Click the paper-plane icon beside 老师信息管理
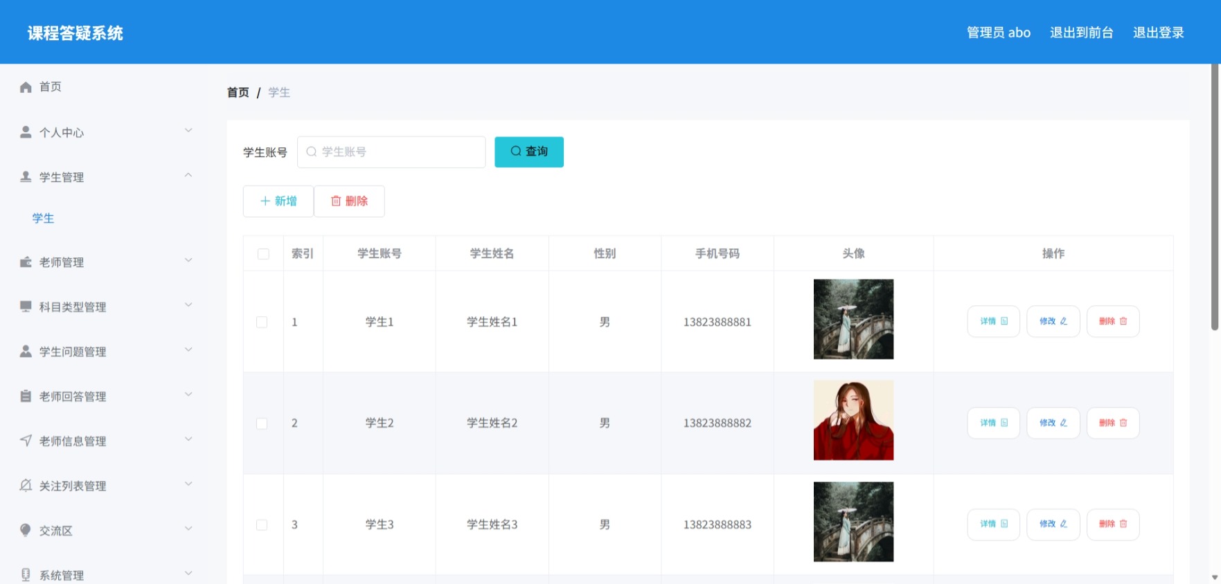The image size is (1221, 584). click(26, 441)
